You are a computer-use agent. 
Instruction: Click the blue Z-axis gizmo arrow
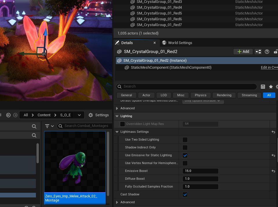[45, 32]
